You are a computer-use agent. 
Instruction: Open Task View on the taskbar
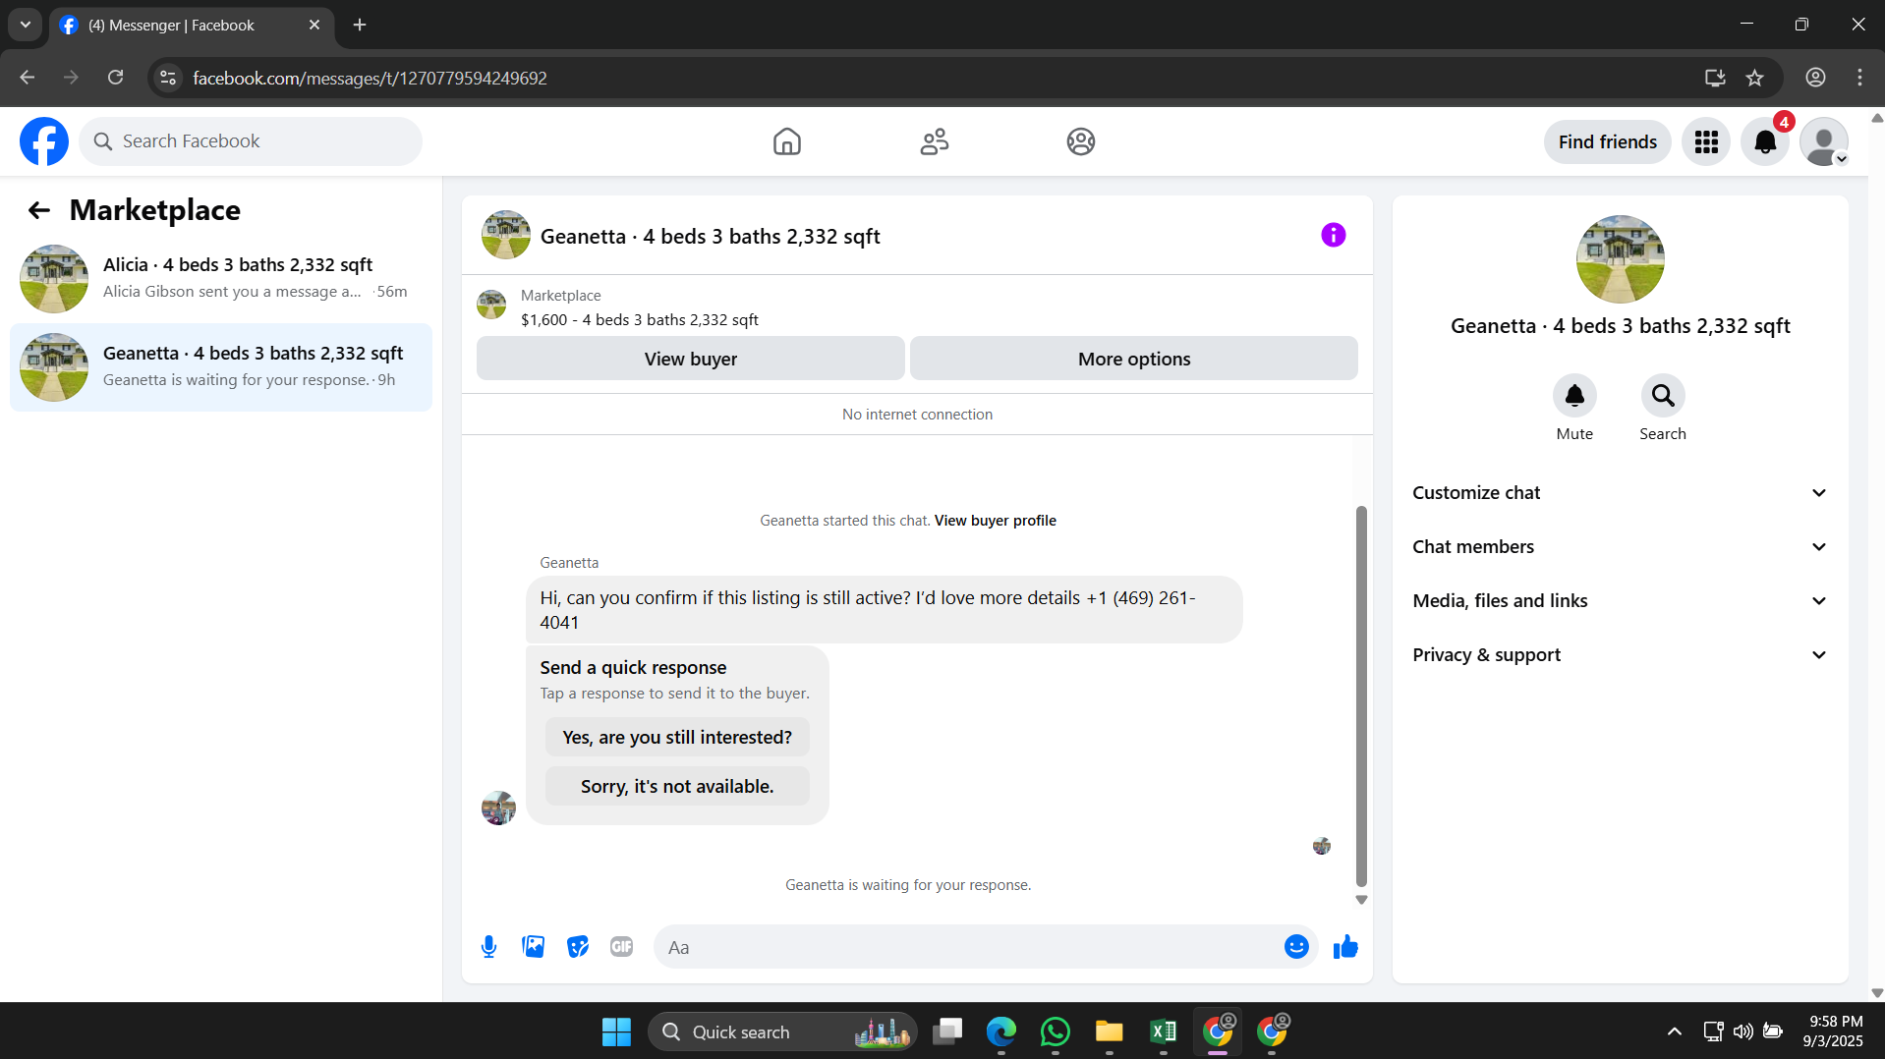click(947, 1031)
